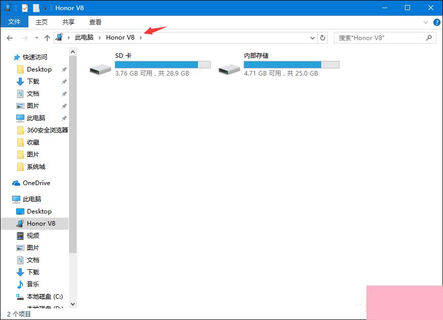This screenshot has height=320, width=443.
Task: Switch to the 查看 ribbon tab
Action: 95,22
